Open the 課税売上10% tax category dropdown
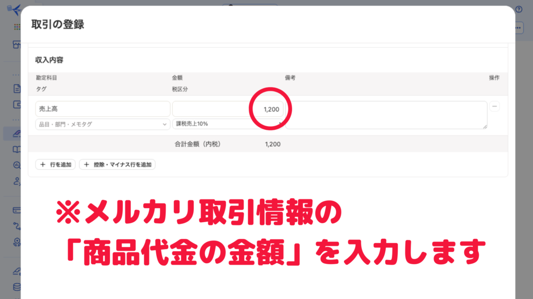 pos(226,124)
